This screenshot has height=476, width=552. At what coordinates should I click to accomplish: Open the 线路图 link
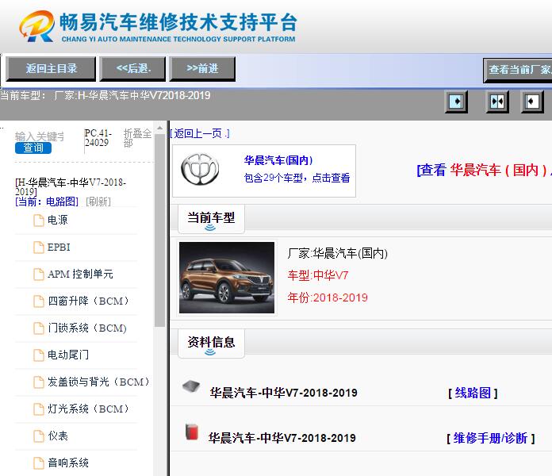[473, 393]
